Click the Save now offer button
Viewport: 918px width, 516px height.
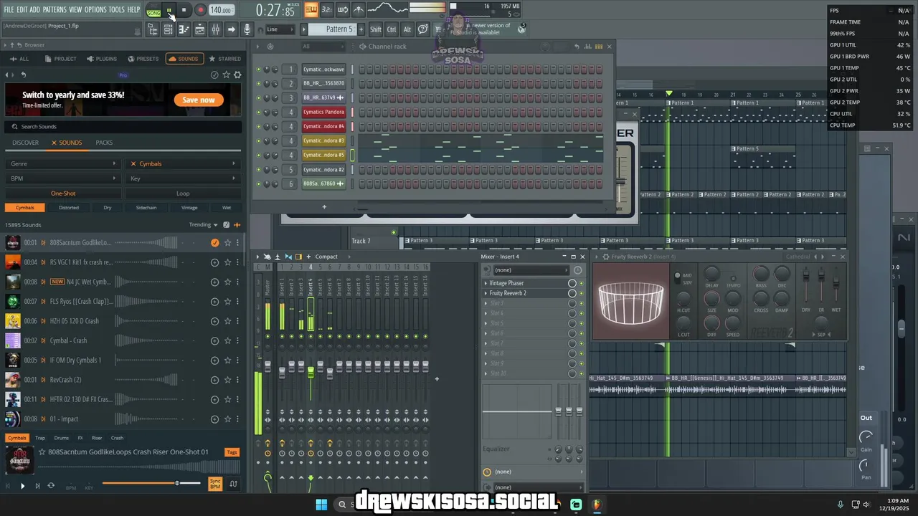(x=199, y=100)
